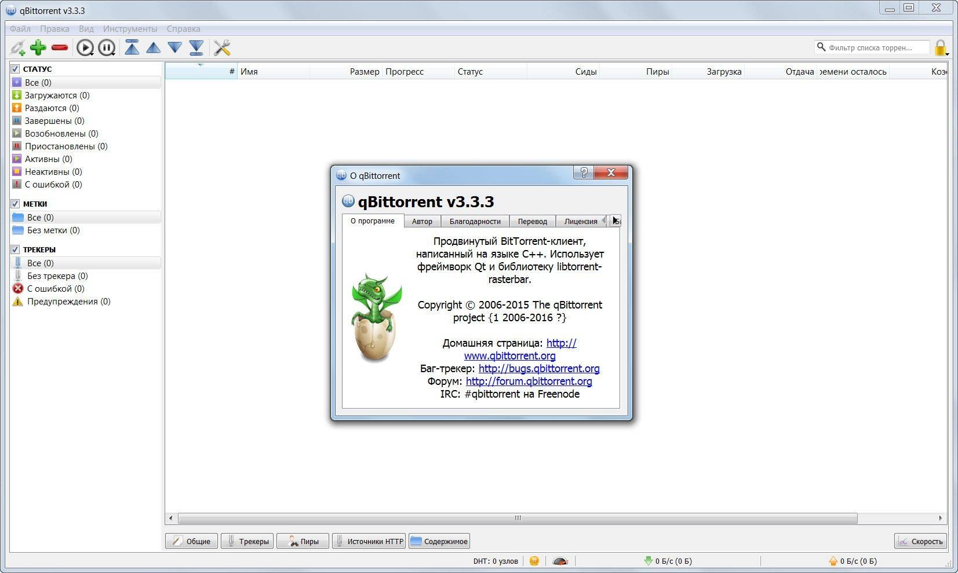Click the yellow padlock lock icon
This screenshot has height=573, width=958.
[940, 47]
